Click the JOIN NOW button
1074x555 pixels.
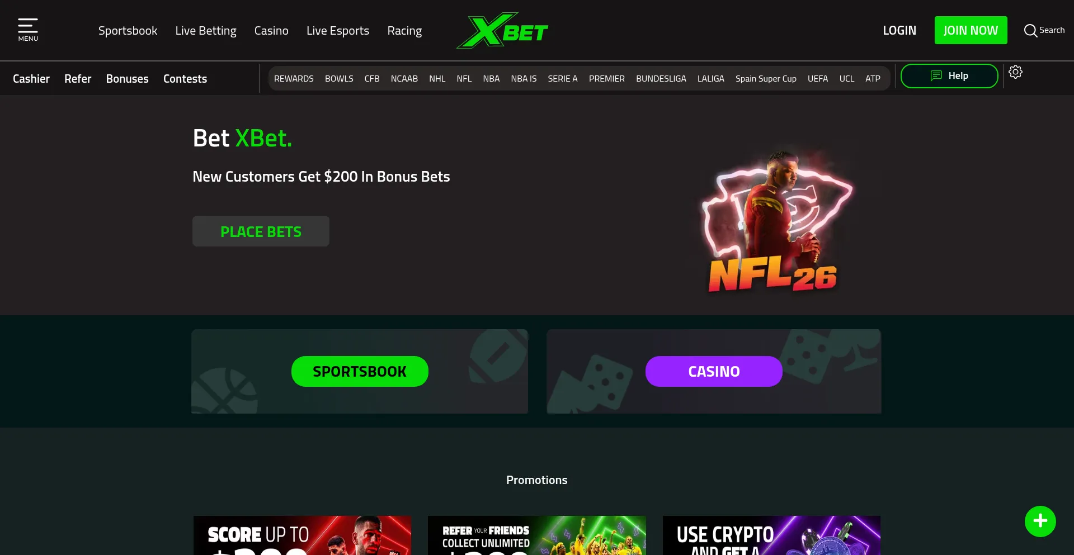coord(971,30)
